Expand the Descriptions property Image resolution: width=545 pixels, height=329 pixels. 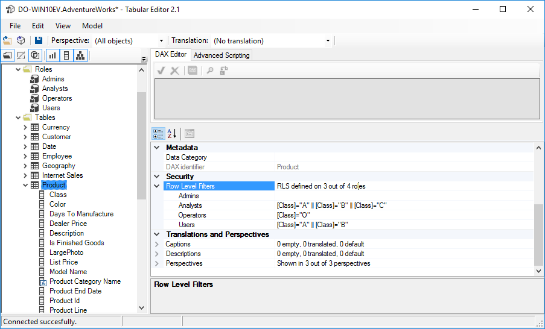pyautogui.click(x=157, y=254)
